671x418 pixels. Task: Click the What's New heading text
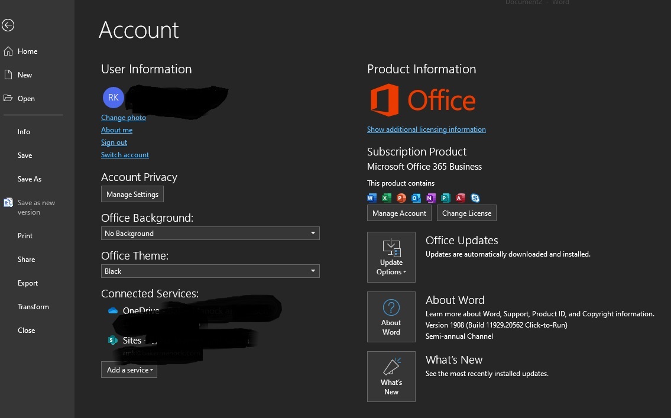pyautogui.click(x=454, y=360)
